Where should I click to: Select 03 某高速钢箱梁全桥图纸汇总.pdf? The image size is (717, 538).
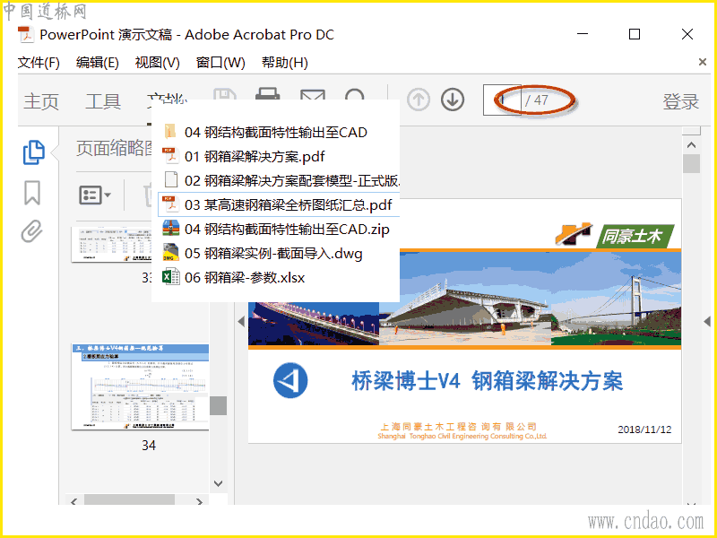click(279, 204)
